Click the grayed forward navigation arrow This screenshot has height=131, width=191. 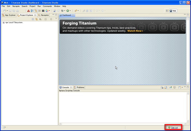102,11
